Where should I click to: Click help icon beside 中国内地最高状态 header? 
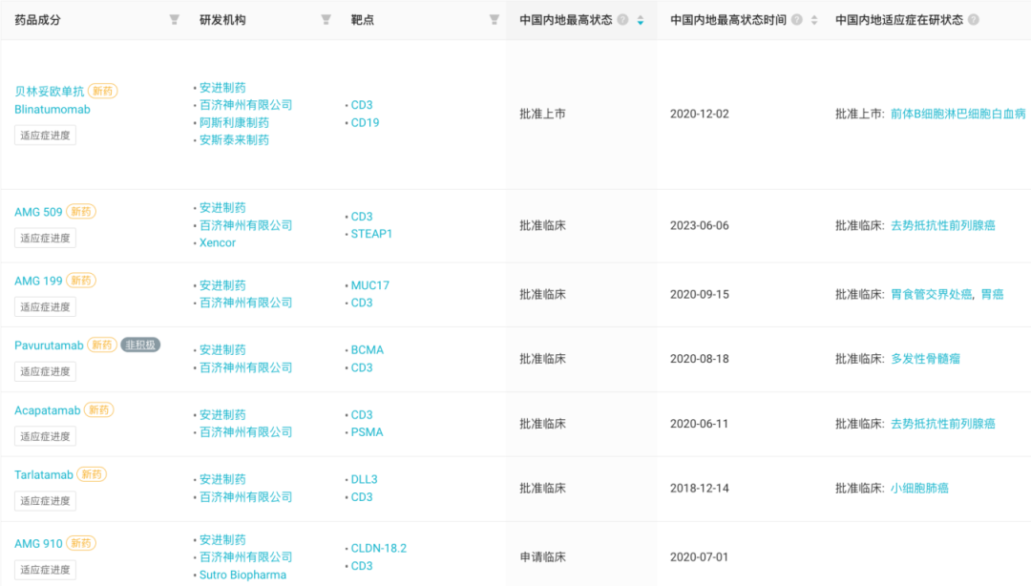623,20
